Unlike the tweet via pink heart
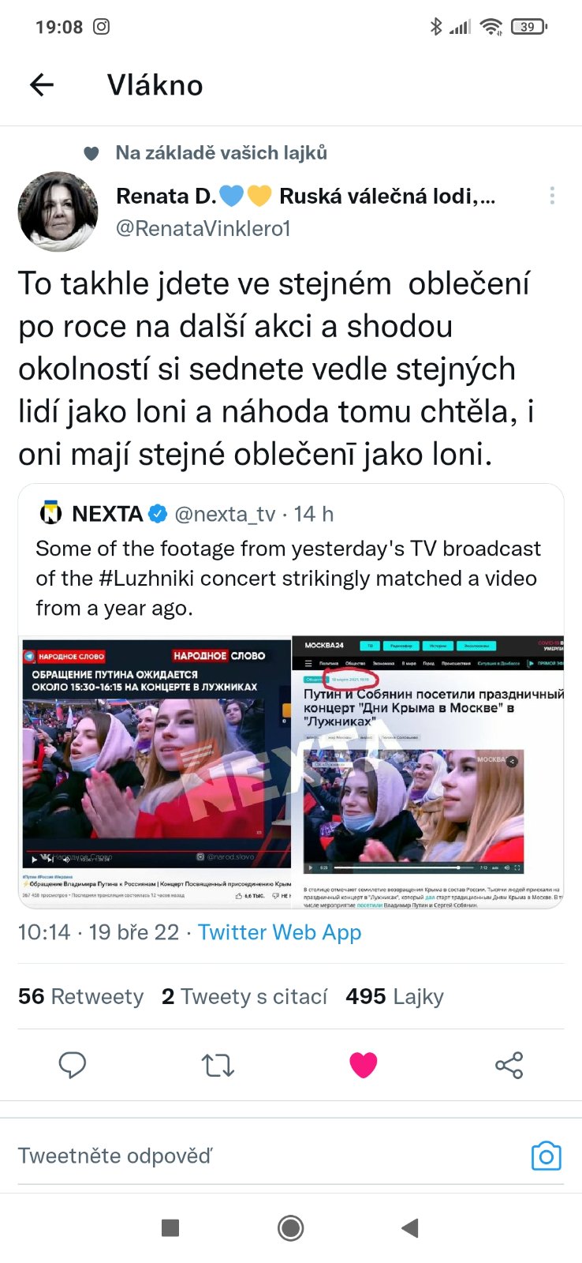 click(x=364, y=1065)
